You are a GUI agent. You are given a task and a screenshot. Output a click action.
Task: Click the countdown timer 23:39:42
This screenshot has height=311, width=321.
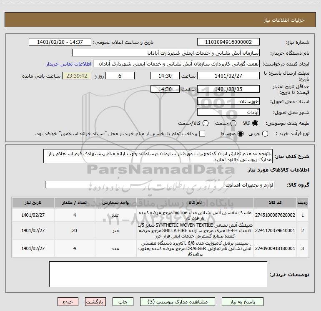(x=77, y=76)
